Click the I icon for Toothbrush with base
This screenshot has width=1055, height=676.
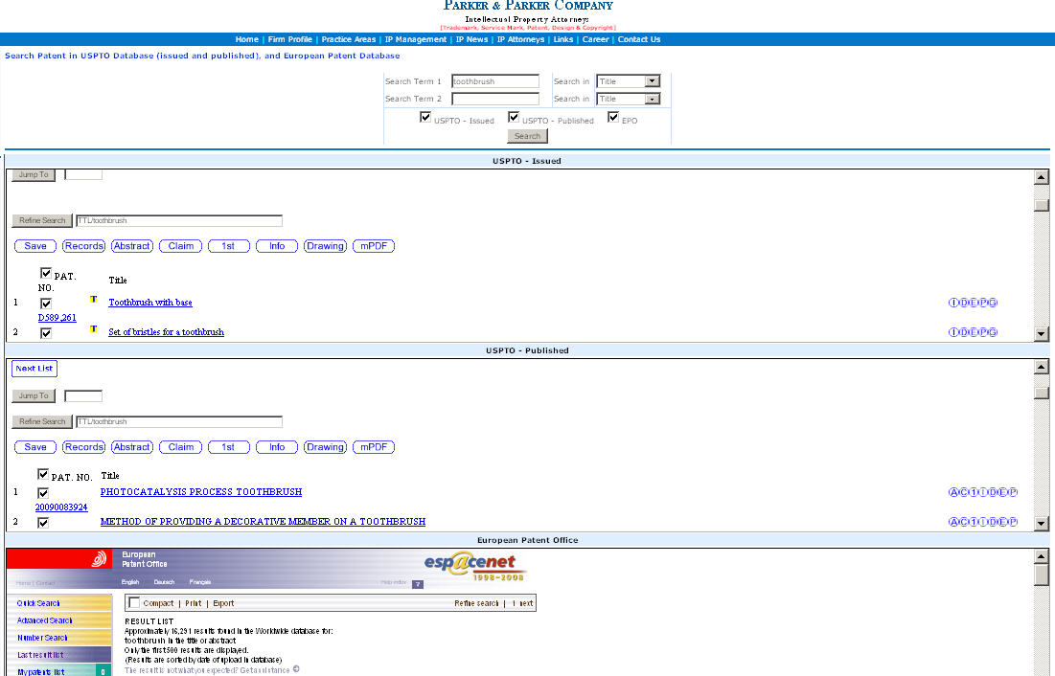[952, 303]
